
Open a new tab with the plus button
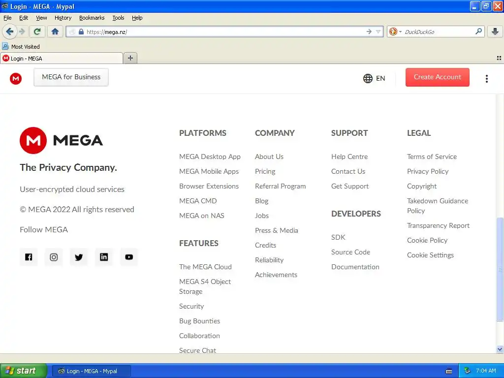tap(130, 58)
